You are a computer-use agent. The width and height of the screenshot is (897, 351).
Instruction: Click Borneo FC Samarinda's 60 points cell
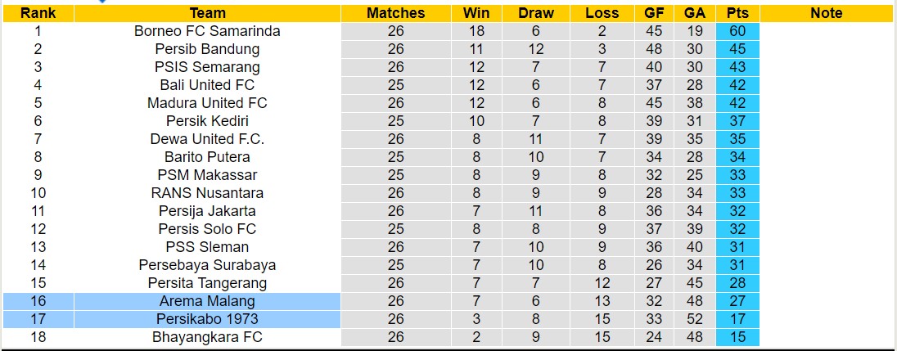click(737, 31)
